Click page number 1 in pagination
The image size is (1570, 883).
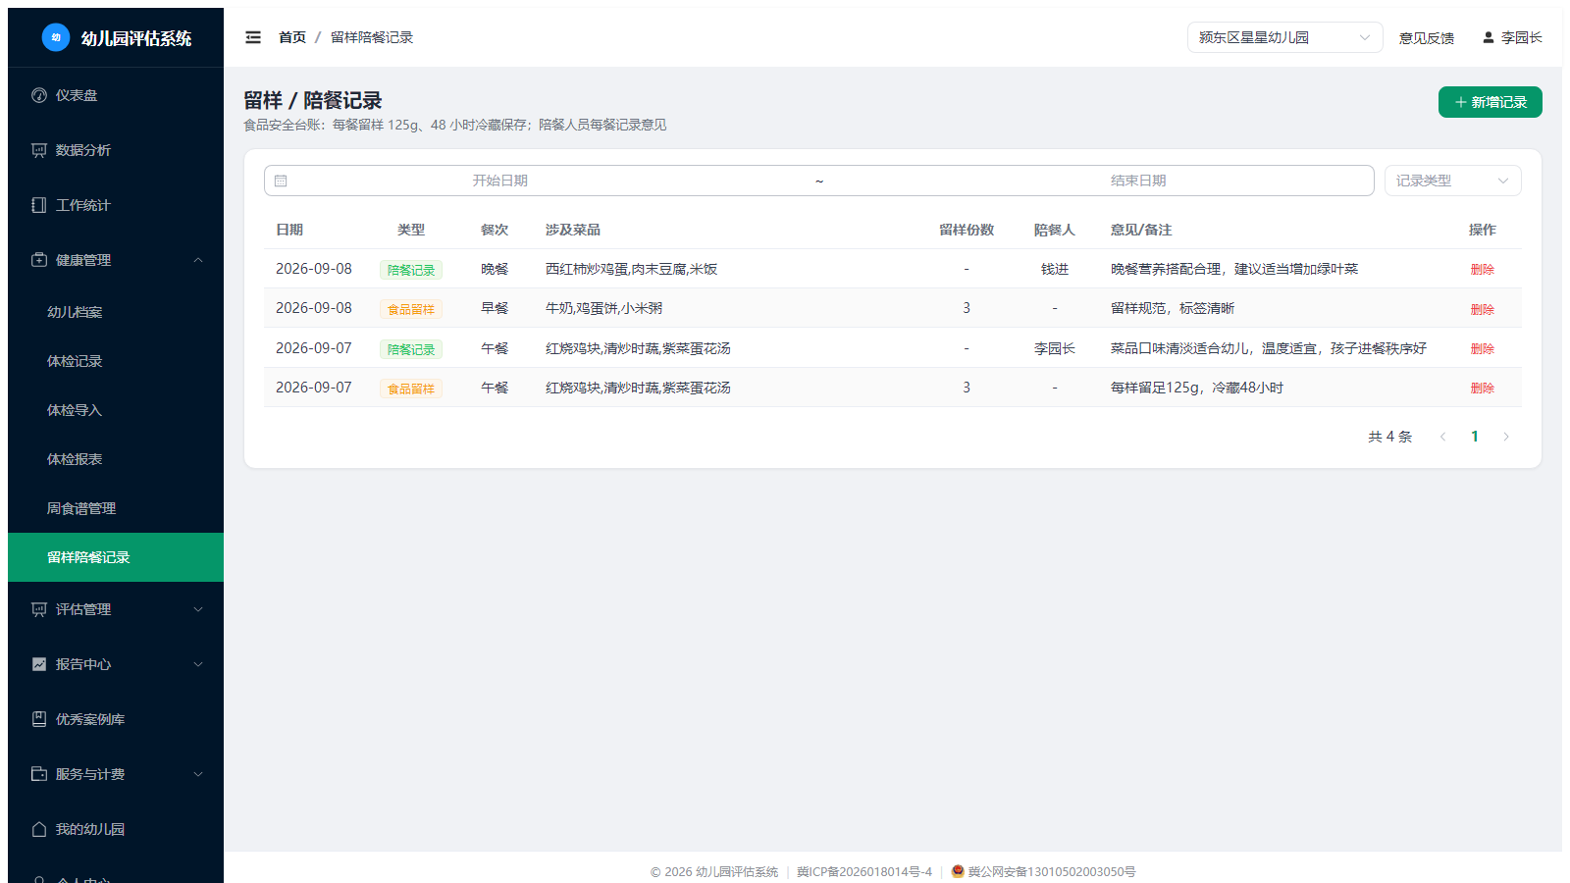click(x=1475, y=437)
